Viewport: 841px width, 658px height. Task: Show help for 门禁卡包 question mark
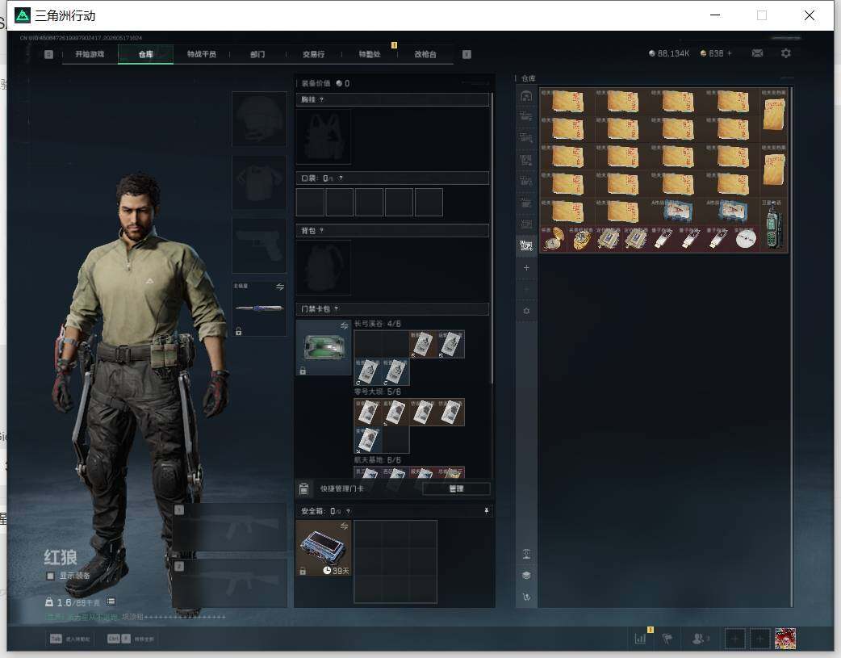[337, 309]
